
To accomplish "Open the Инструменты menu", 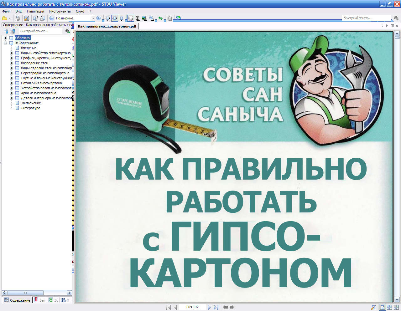I will point(60,11).
